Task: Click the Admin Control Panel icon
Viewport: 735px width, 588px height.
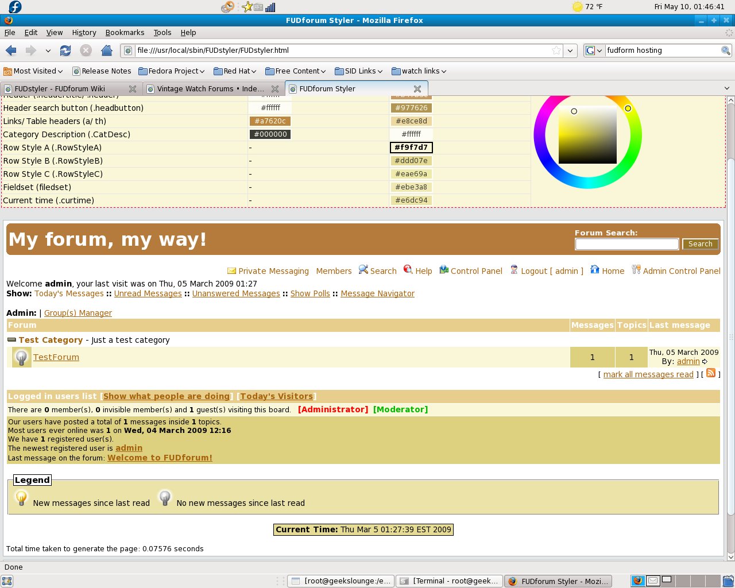Action: (x=636, y=270)
